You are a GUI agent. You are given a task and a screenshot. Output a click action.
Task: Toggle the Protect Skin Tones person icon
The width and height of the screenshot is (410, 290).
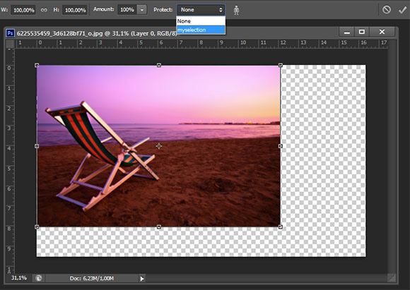tap(236, 10)
